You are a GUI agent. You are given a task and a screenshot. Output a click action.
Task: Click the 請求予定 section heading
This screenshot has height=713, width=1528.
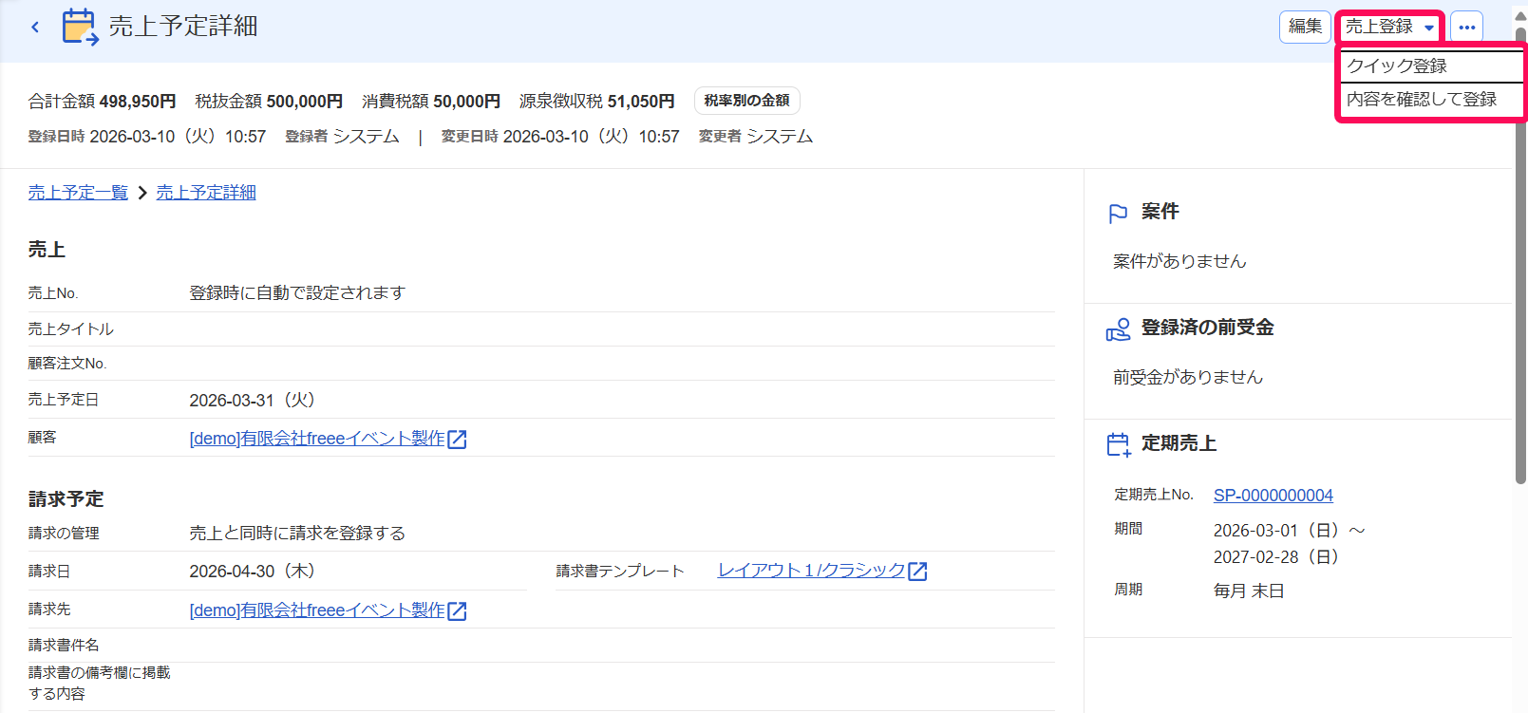[66, 498]
